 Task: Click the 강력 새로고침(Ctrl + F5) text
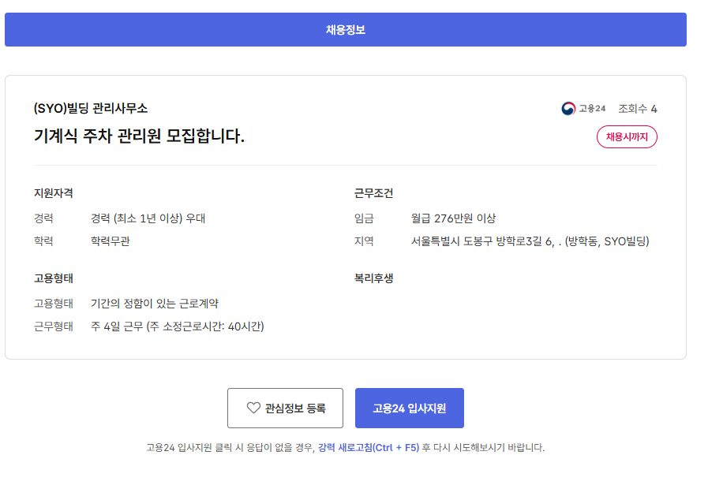pyautogui.click(x=369, y=447)
